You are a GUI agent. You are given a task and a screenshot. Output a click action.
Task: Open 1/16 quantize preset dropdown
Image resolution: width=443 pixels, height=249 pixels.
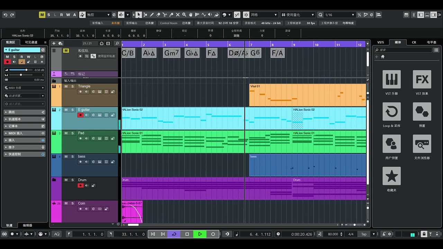[x=340, y=15]
